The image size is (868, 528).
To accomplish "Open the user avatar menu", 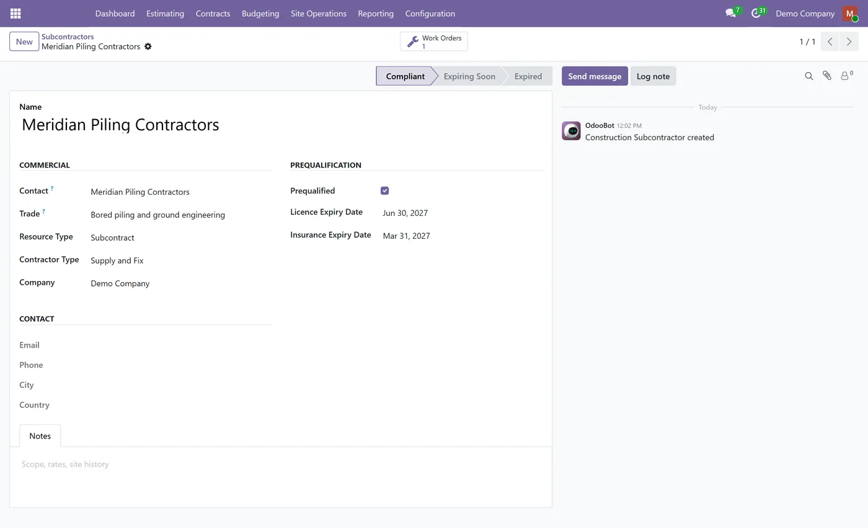I will click(x=850, y=13).
